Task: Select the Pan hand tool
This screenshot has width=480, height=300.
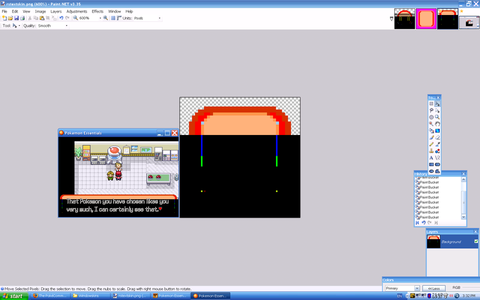Action: click(x=437, y=124)
